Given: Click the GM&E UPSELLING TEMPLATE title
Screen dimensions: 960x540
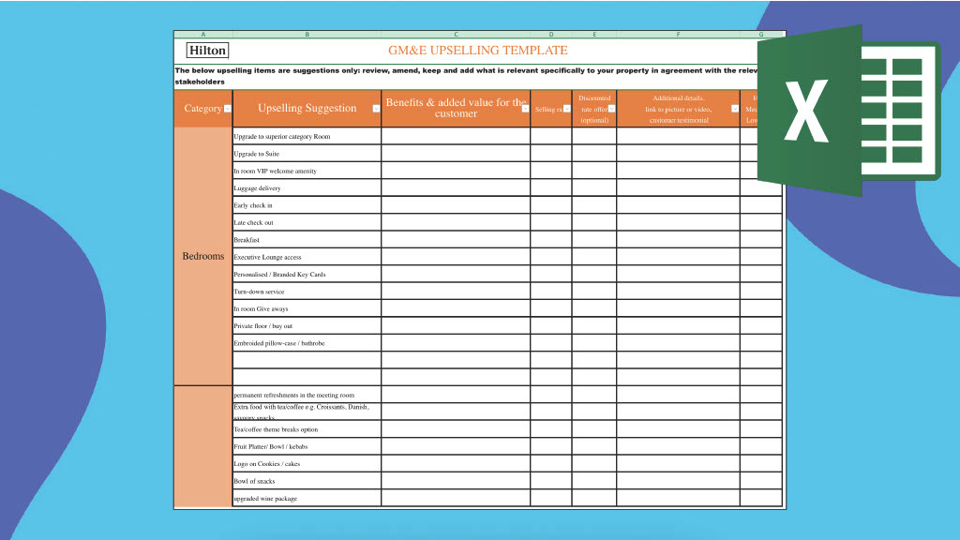Looking at the screenshot, I should pos(477,51).
